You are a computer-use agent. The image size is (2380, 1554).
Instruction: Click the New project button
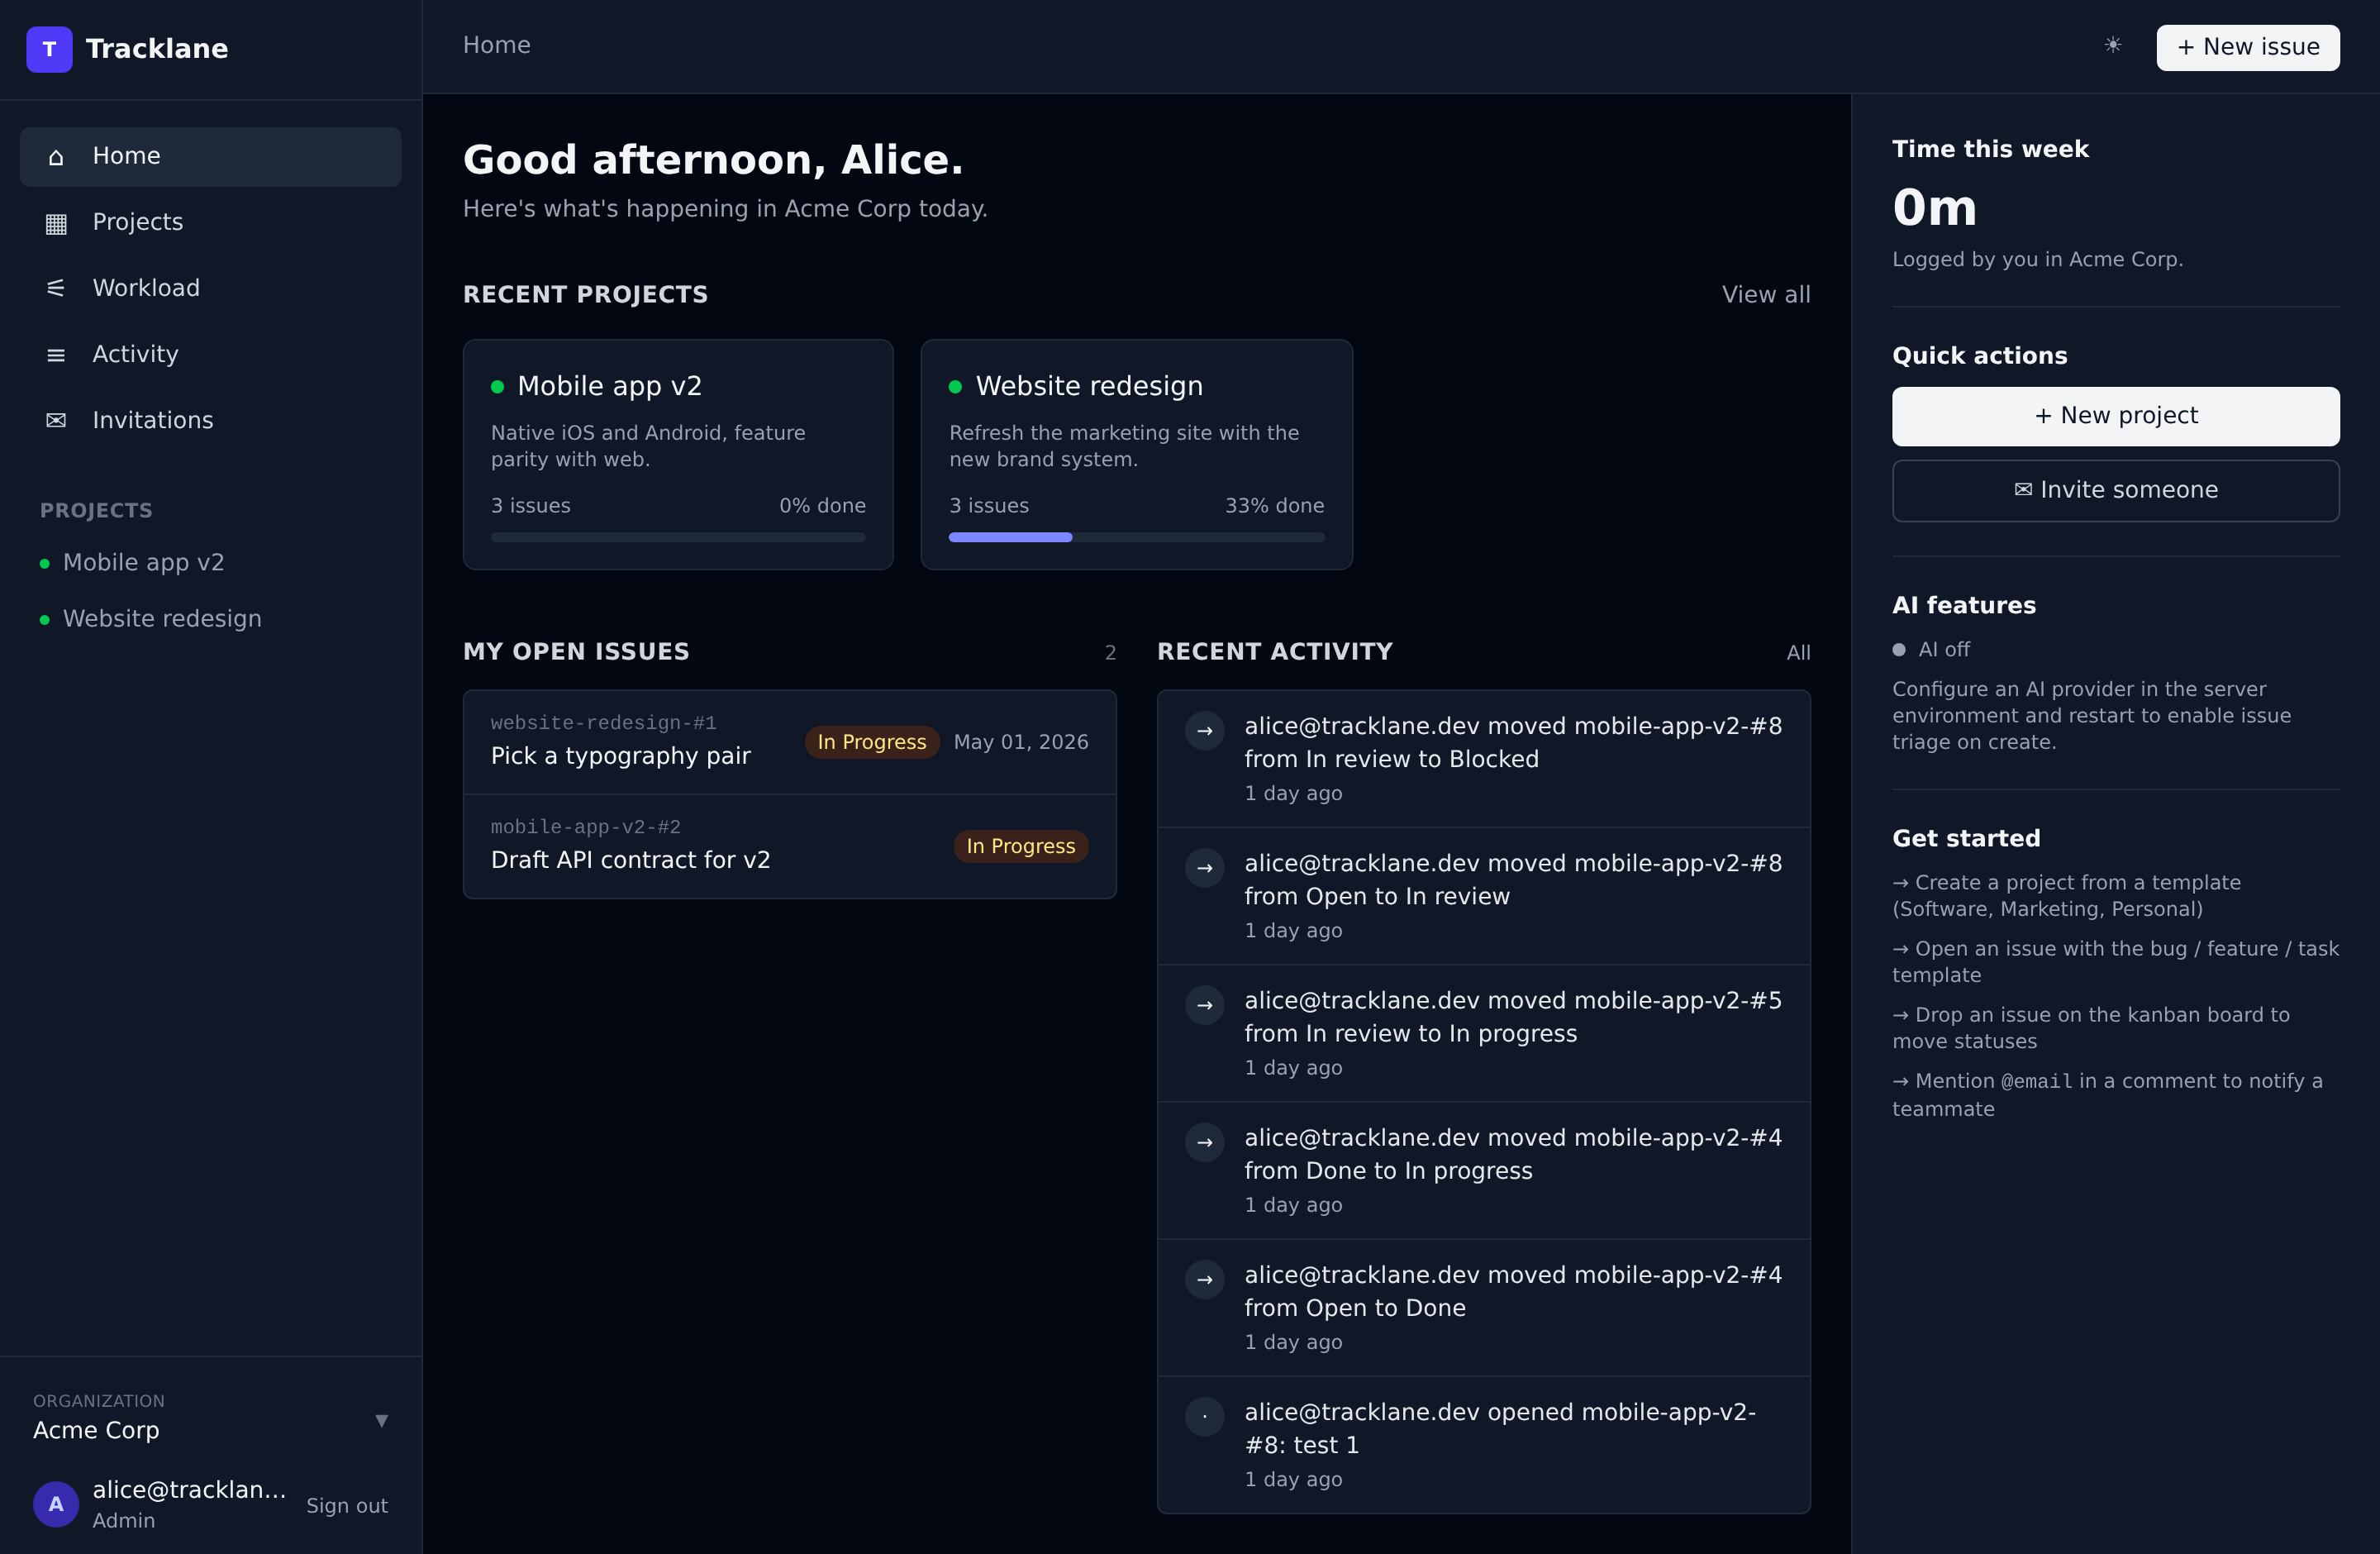coord(2115,416)
